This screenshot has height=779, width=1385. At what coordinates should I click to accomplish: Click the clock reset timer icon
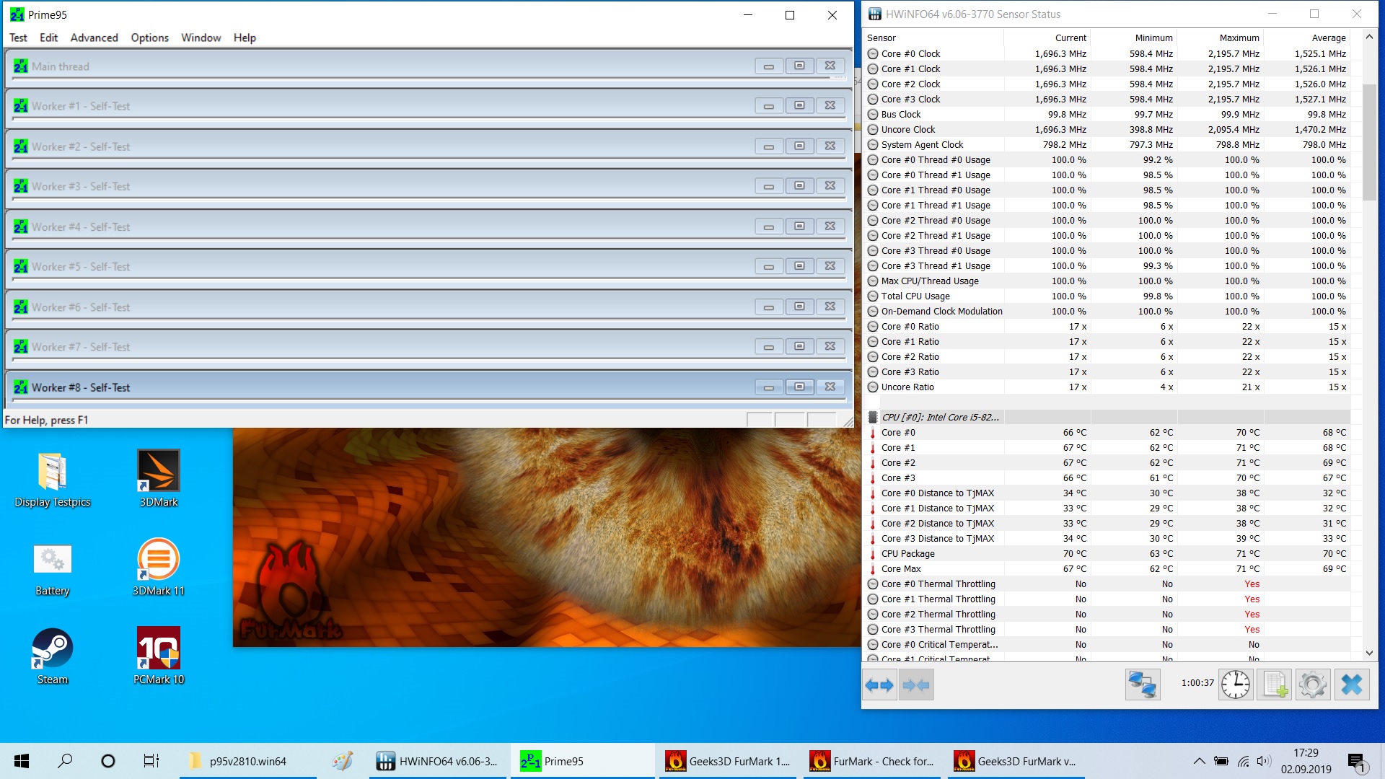1235,685
